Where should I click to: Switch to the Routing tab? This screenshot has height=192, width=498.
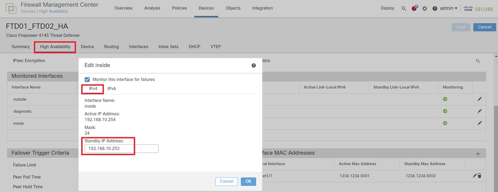coord(112,47)
